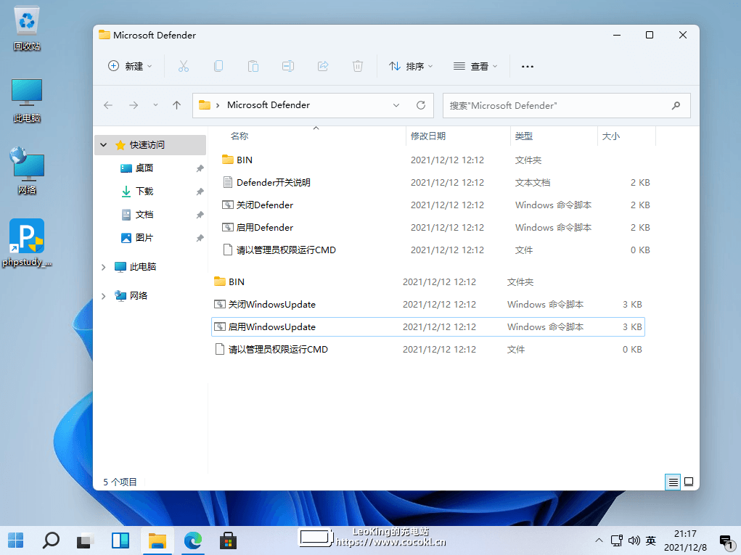Open notification center icon

pos(726,541)
